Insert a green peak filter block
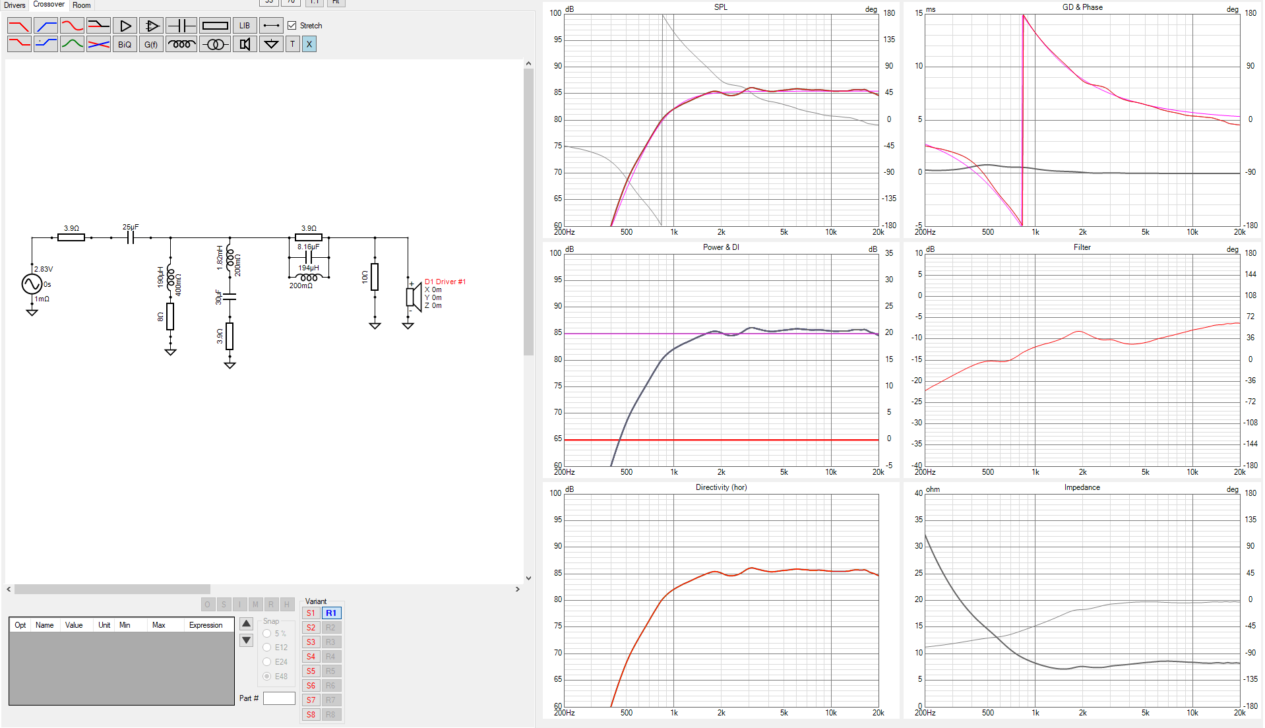Image resolution: width=1265 pixels, height=728 pixels. coord(72,44)
